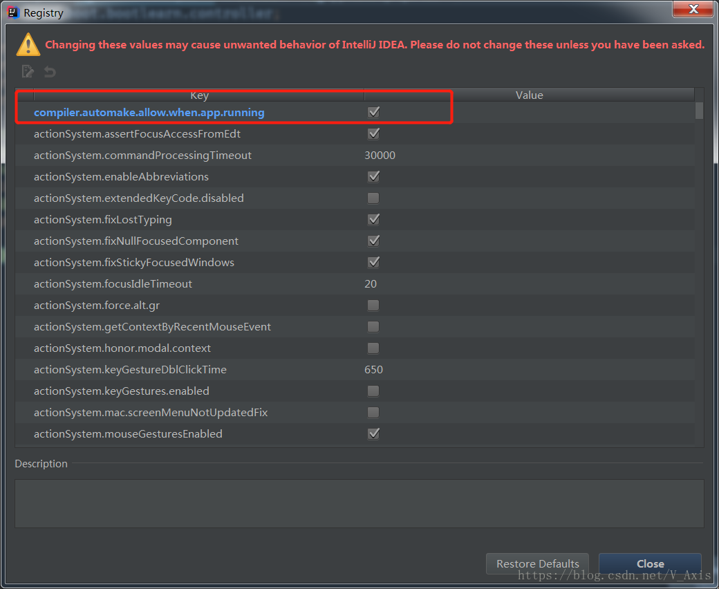Click inside the Description text area
The image size is (719, 589).
(359, 503)
